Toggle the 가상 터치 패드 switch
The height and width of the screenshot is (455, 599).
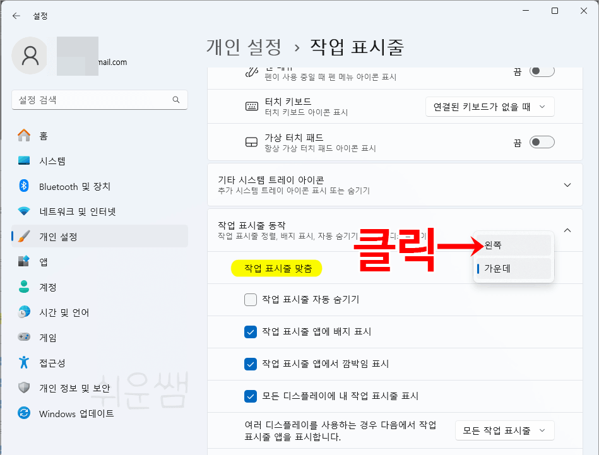[x=542, y=142]
